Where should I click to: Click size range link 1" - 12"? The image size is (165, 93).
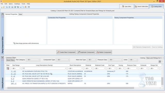pyautogui.click(x=13, y=71)
